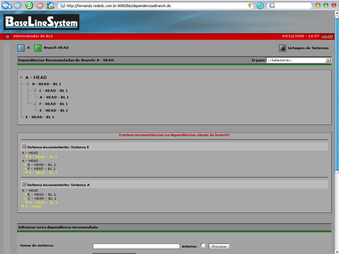Toggle the interno checkbox
The image size is (339, 254).
tap(203, 245)
